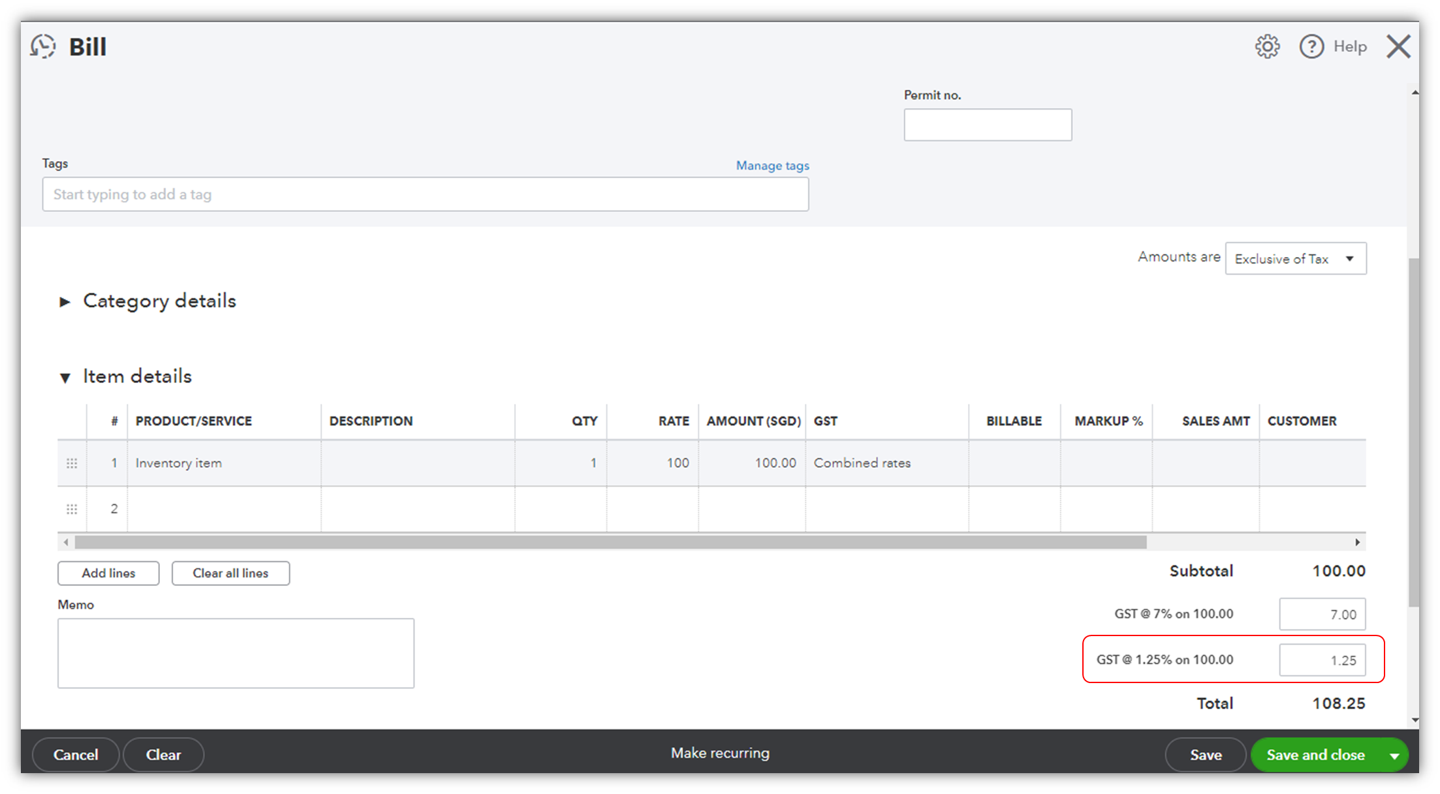Collapse the Item details section

pos(65,378)
